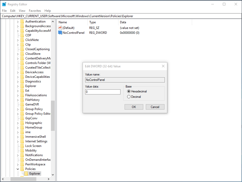Click the FileHistory folder icon
This screenshot has width=242, height=182.
[x=22, y=100]
